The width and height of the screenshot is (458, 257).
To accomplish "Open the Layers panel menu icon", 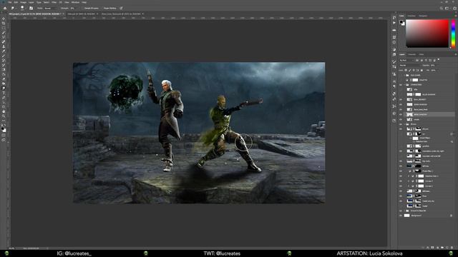I will (x=455, y=54).
